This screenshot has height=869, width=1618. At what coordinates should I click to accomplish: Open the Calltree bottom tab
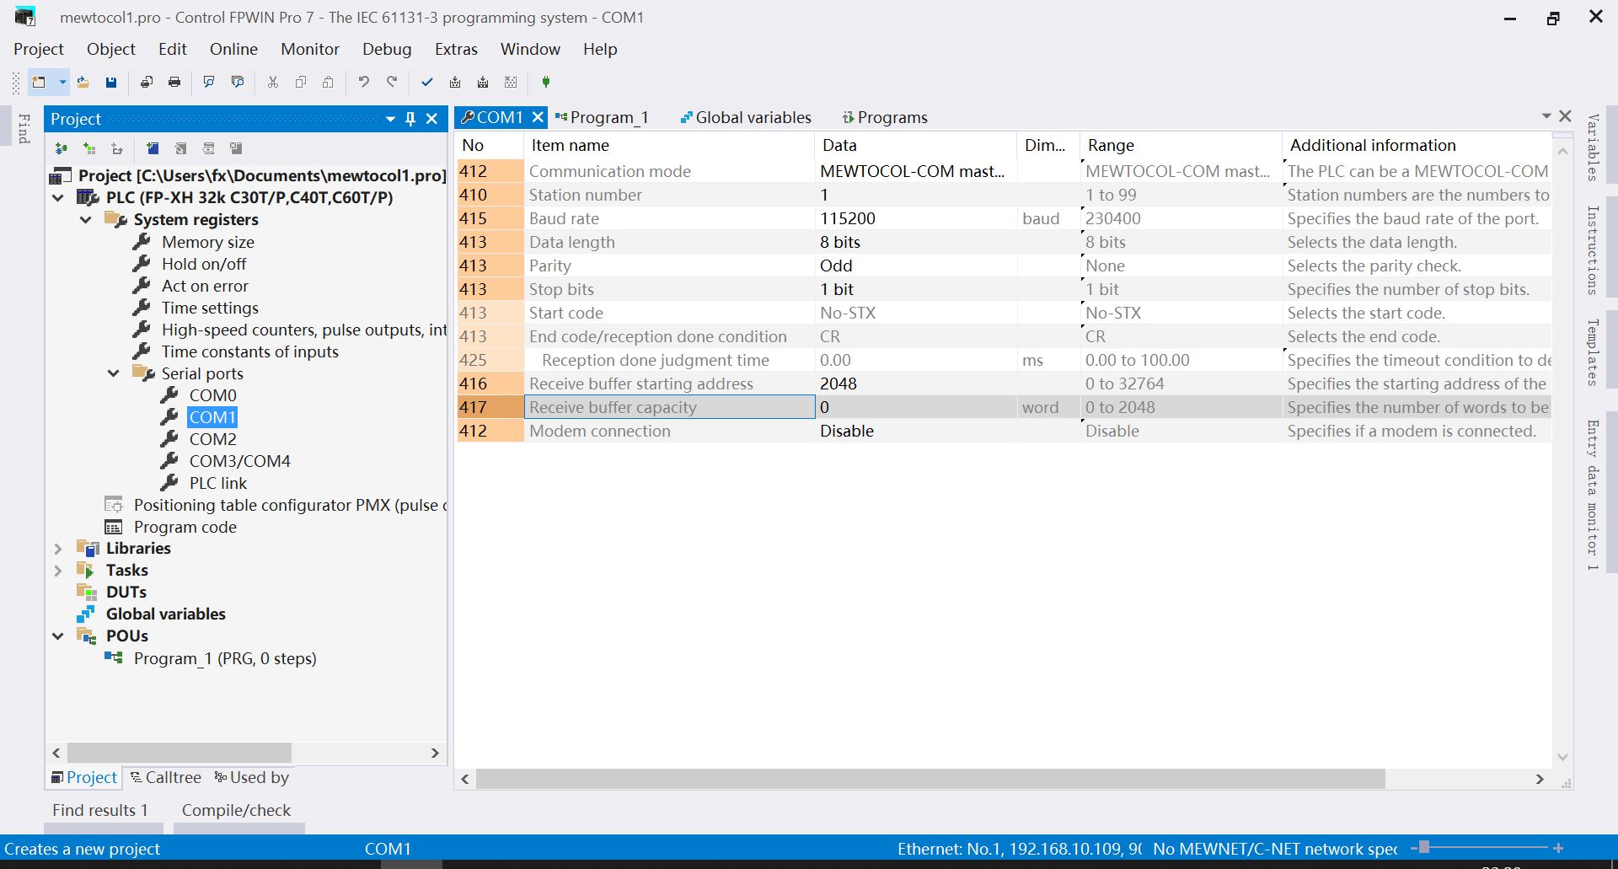pos(166,777)
